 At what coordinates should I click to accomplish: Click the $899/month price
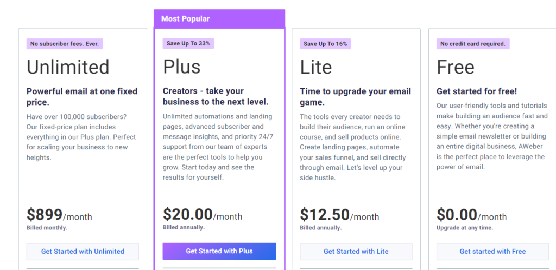pos(59,215)
